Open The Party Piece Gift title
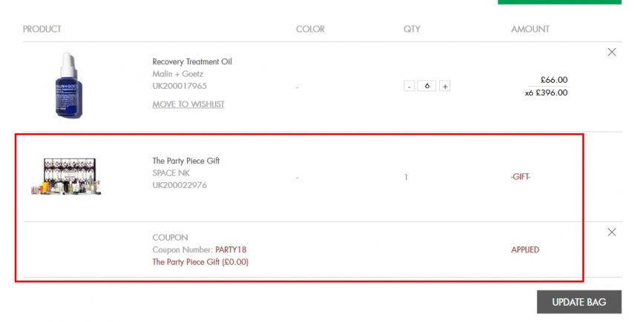The image size is (638, 322). click(185, 161)
